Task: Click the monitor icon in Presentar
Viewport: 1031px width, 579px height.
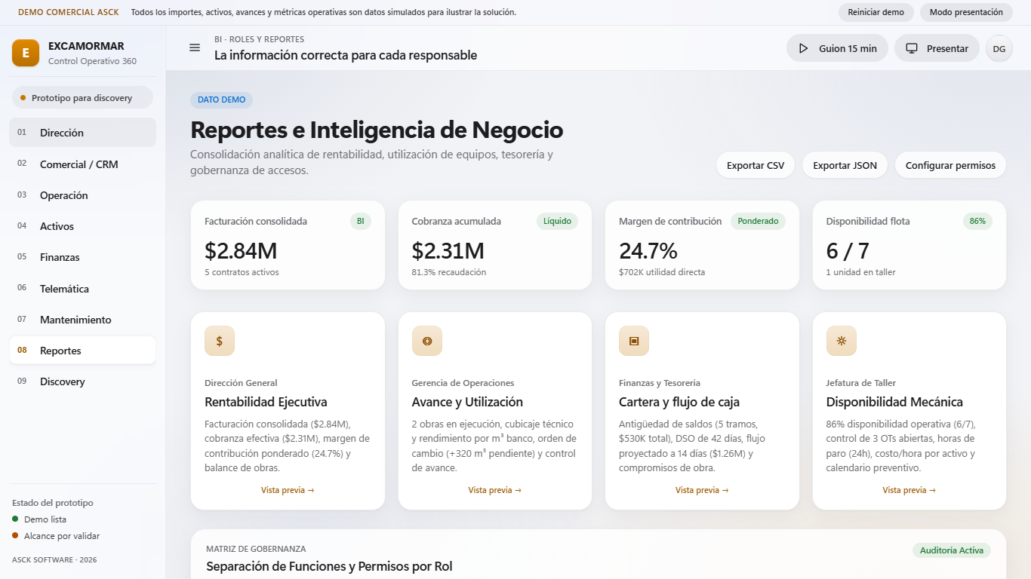Action: [912, 48]
